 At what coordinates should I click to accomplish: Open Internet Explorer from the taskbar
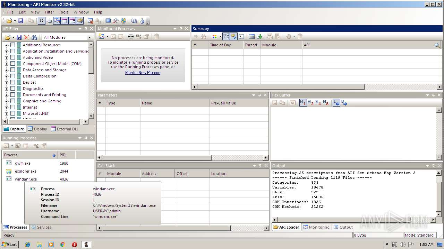28,245
